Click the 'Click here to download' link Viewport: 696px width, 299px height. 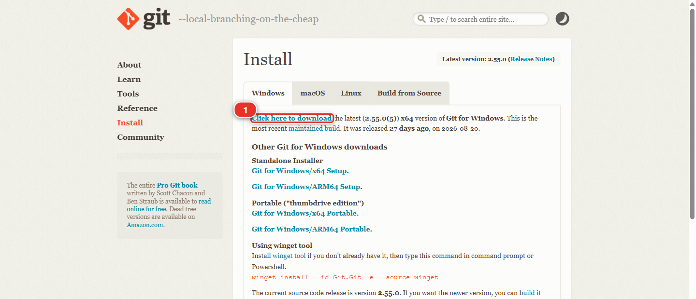pyautogui.click(x=292, y=118)
